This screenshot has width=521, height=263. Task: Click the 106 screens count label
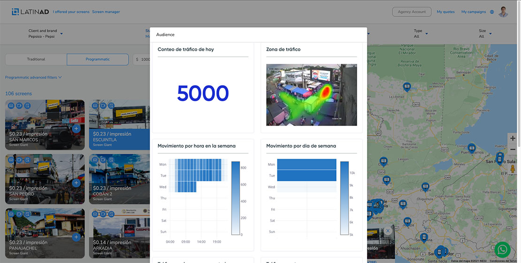[x=19, y=94]
